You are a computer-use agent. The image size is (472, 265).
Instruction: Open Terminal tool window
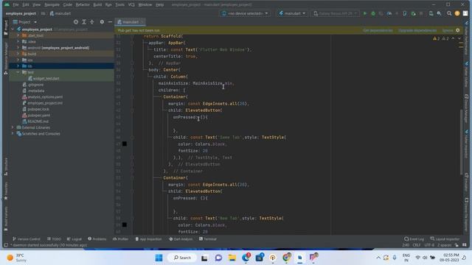[x=208, y=239]
